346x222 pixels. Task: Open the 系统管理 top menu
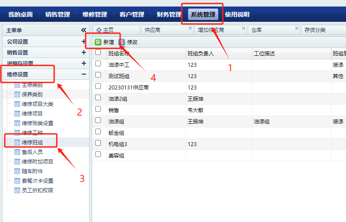click(x=203, y=14)
